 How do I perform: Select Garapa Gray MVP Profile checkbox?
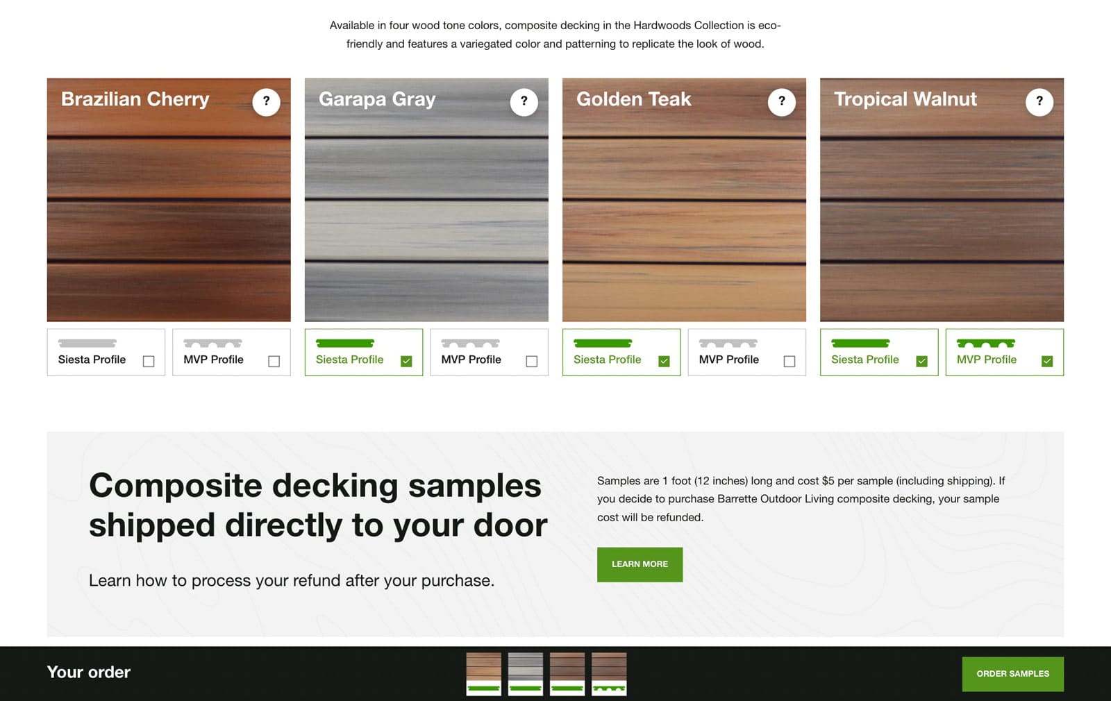pos(532,361)
